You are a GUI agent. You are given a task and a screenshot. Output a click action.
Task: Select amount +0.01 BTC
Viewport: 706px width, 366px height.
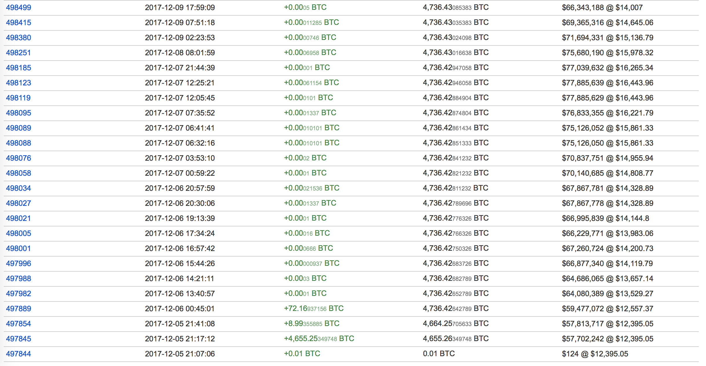[302, 354]
